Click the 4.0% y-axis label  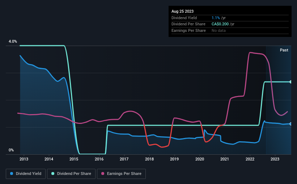[x=13, y=41]
